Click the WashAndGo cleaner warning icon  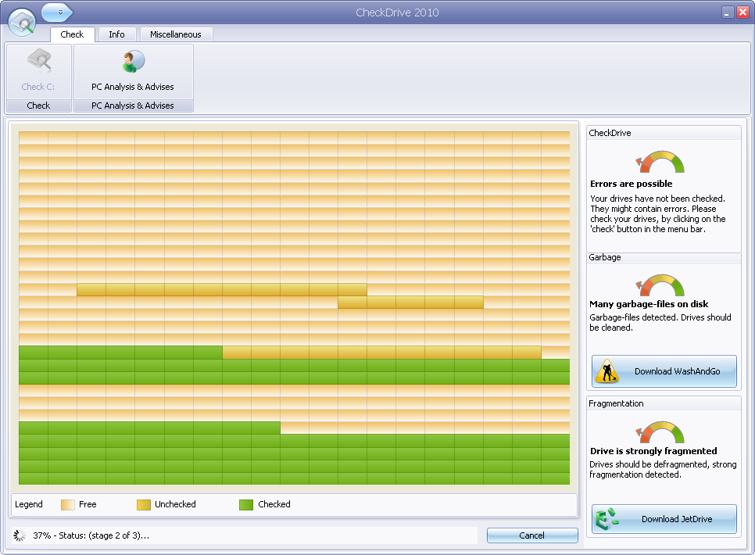click(x=607, y=371)
